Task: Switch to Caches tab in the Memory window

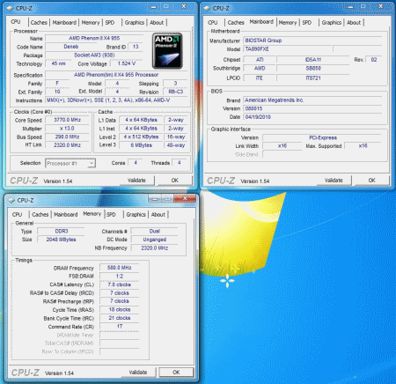Action: coord(40,215)
